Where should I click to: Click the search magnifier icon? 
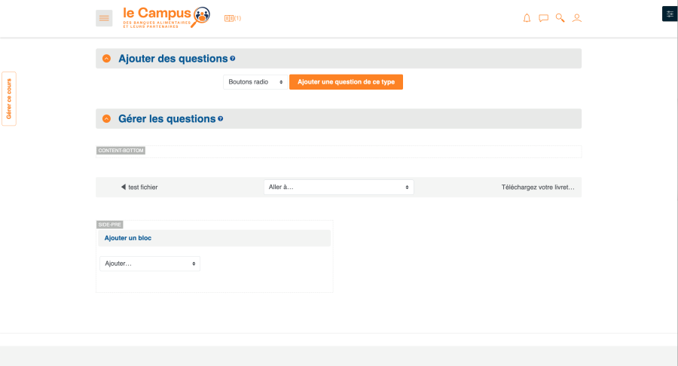pos(560,18)
